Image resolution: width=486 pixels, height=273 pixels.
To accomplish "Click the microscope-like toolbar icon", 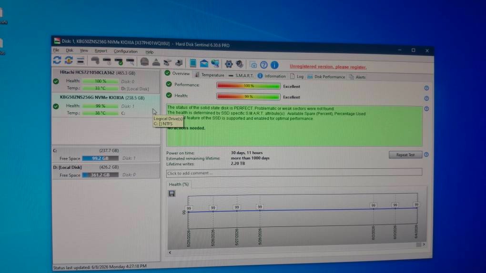I will [x=168, y=62].
